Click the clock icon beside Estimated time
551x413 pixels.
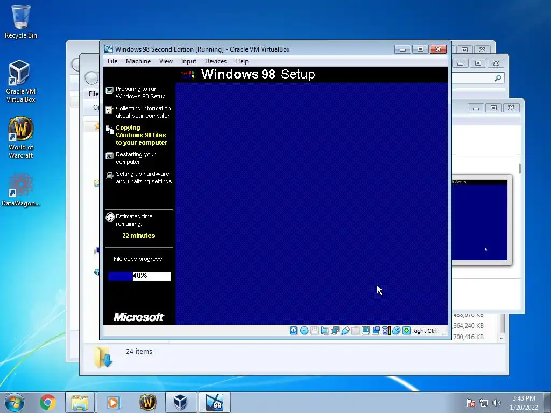click(x=110, y=217)
